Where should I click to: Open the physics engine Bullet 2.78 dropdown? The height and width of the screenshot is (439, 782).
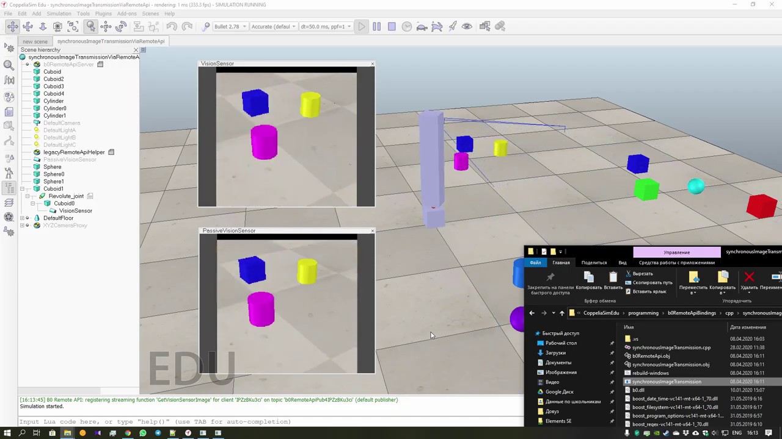(x=230, y=26)
